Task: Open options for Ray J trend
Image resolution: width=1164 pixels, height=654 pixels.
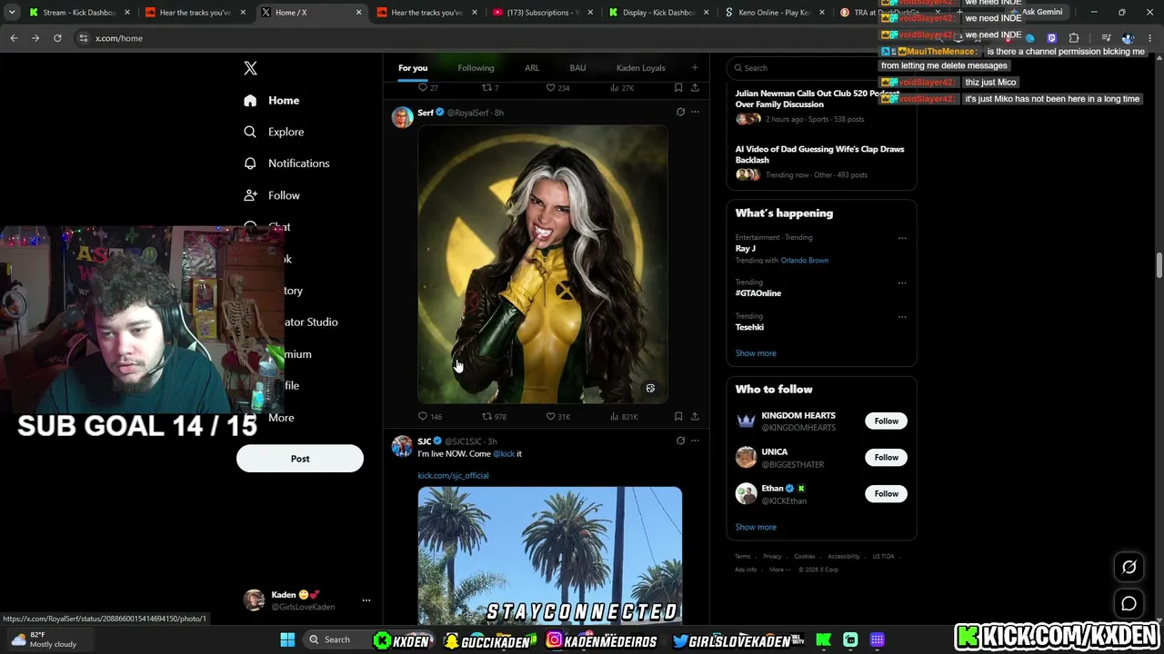Action: [x=902, y=238]
